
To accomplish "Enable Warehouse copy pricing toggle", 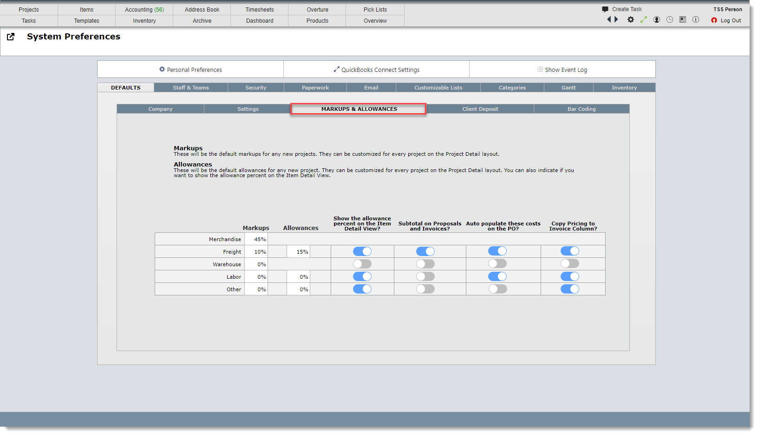I will point(570,263).
